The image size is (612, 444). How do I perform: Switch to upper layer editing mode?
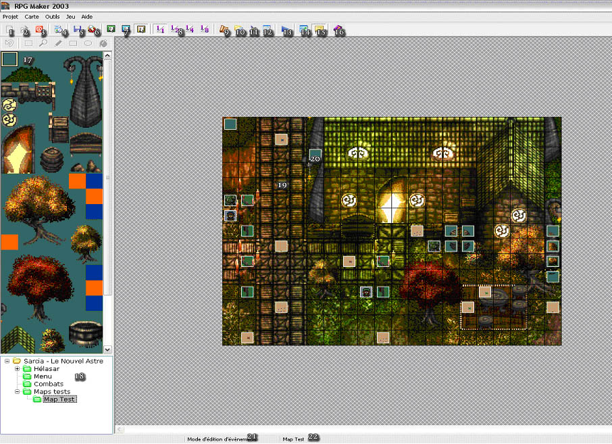(x=126, y=30)
